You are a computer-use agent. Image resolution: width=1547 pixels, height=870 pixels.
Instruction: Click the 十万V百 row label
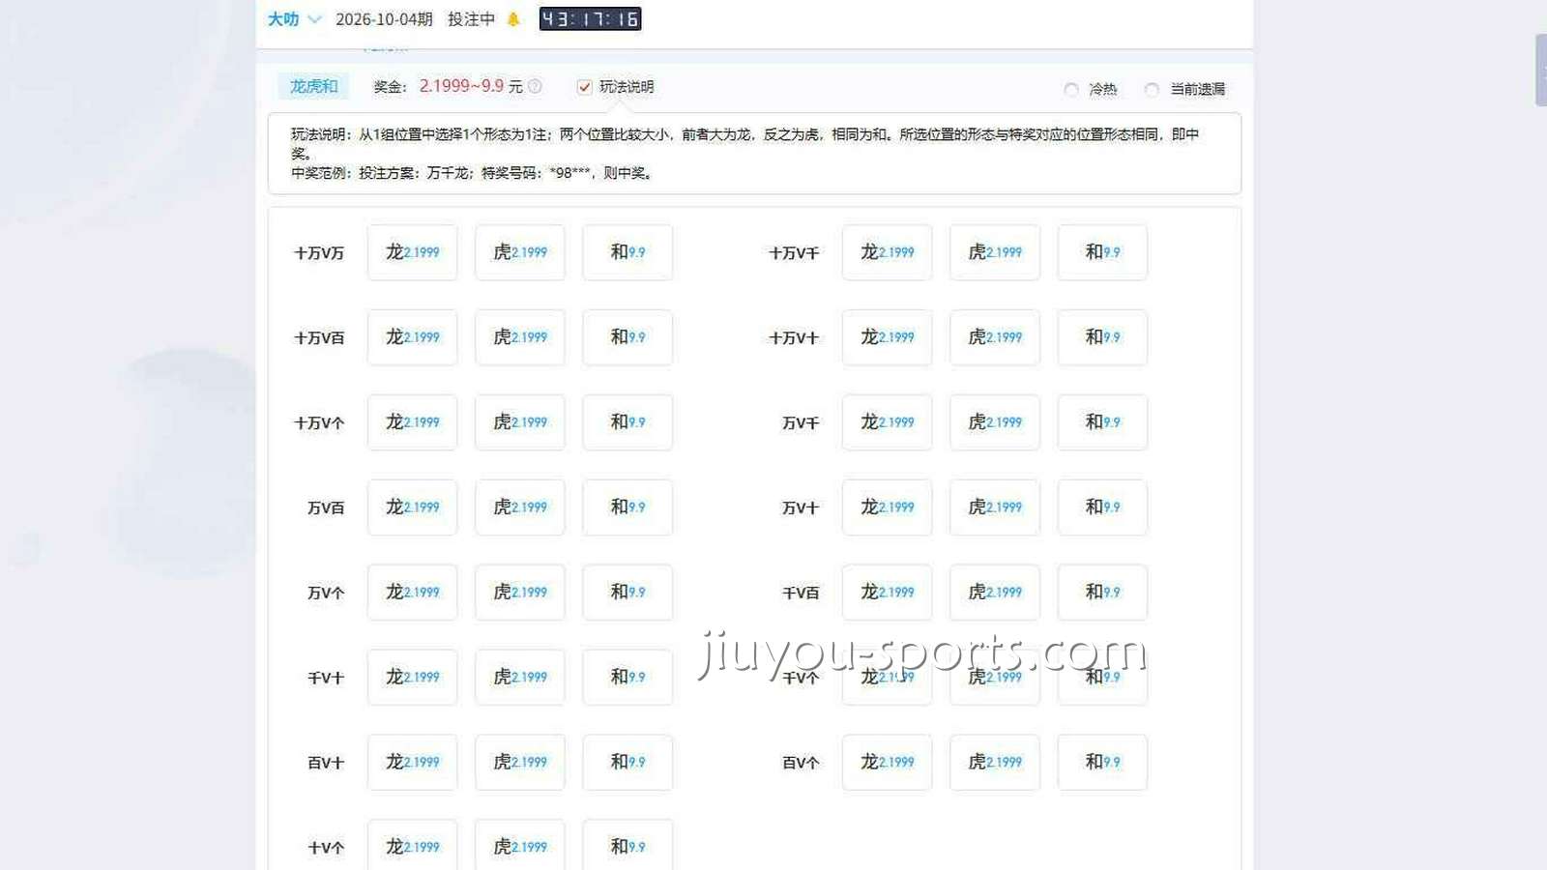click(319, 338)
